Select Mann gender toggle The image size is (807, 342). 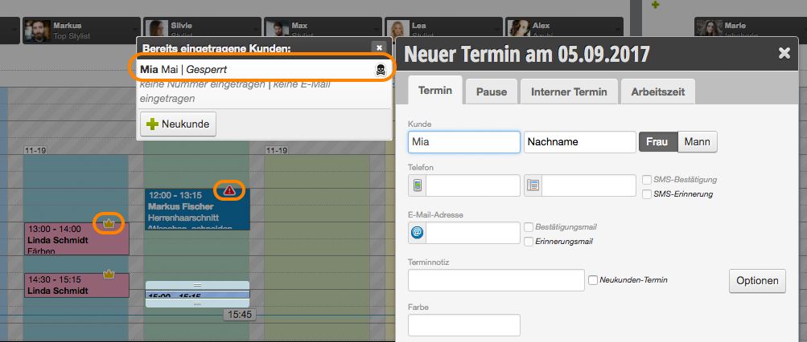[698, 142]
